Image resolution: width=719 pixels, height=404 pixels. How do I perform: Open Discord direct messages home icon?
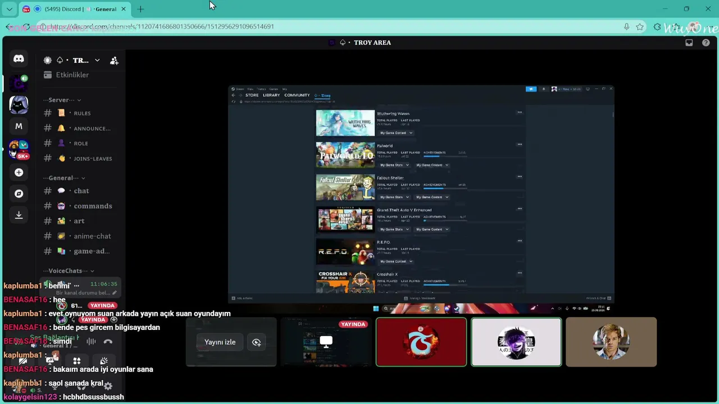point(19,59)
